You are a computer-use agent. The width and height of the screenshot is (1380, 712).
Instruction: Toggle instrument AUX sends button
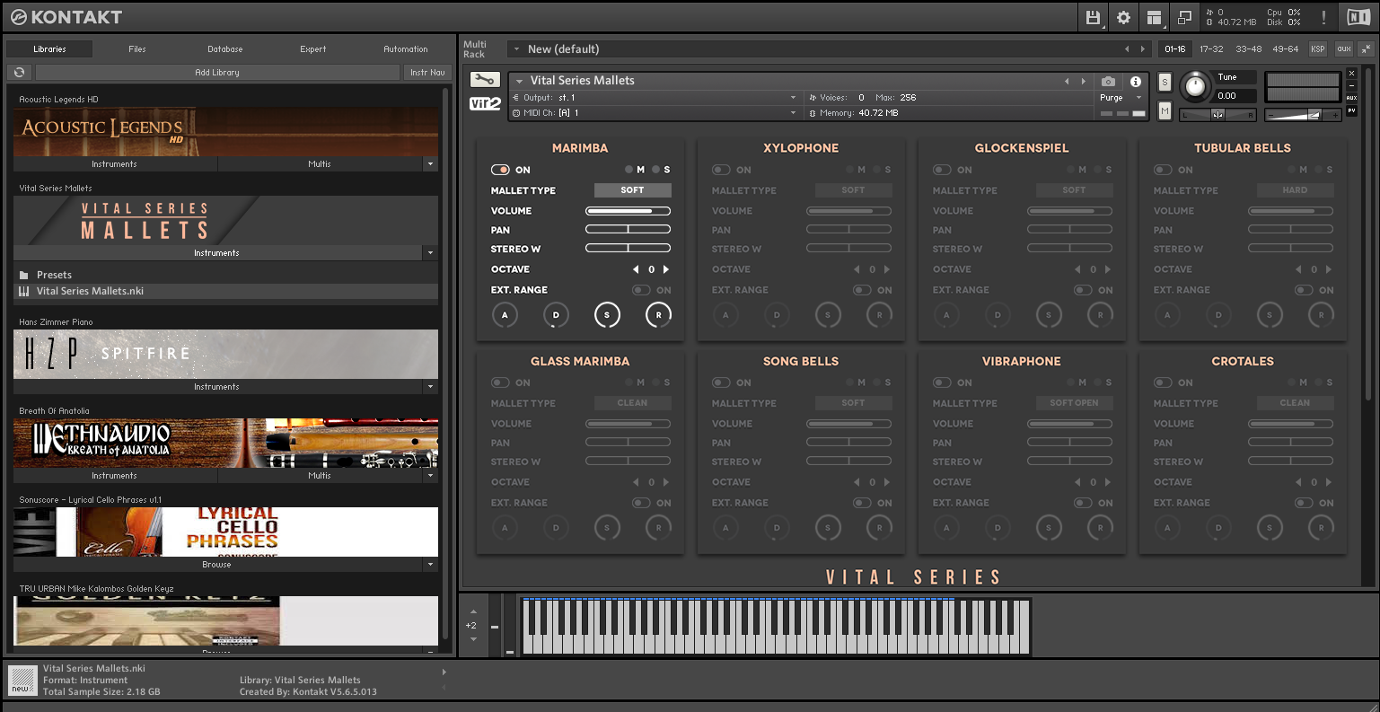pos(1352,98)
